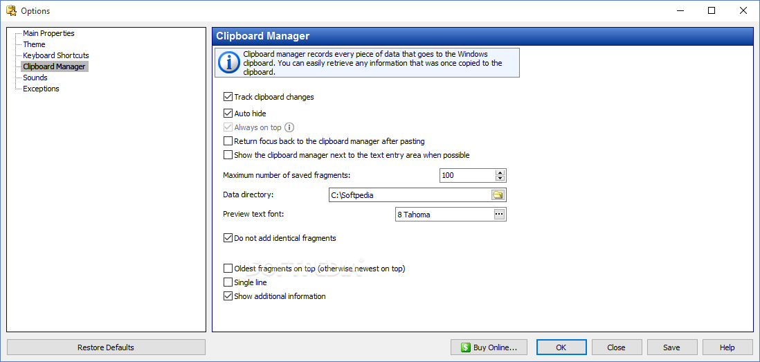Open folder browser for Data directory
Screen dimensions: 760x362
[498, 194]
